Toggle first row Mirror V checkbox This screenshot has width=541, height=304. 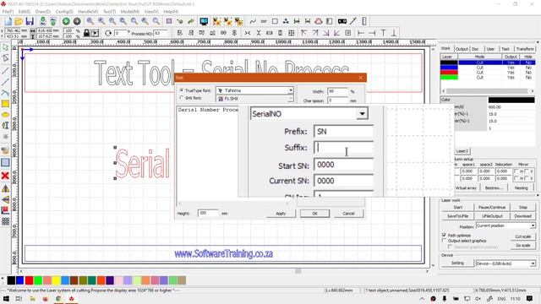[527, 171]
